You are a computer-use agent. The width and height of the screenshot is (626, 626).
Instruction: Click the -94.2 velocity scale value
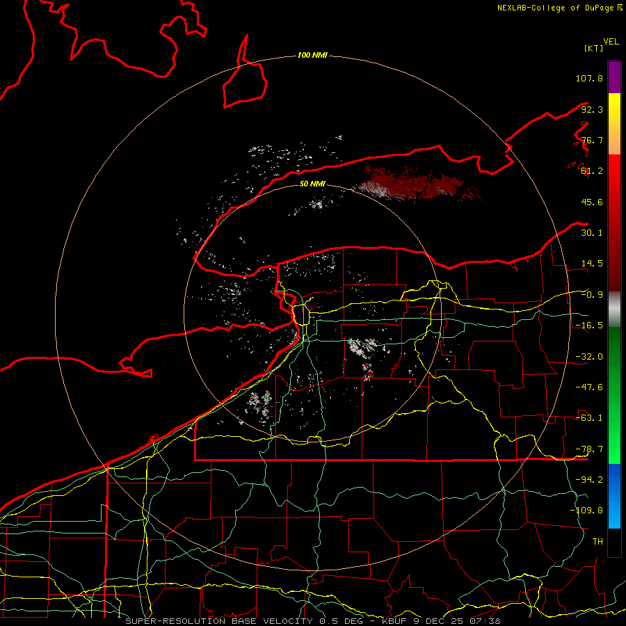click(589, 480)
